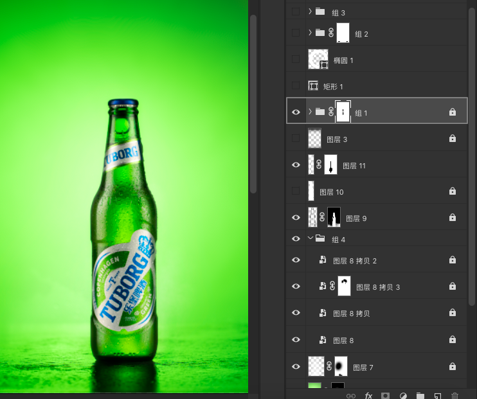Click the mask link chain on 图层 8 拷贝 3

(332, 286)
